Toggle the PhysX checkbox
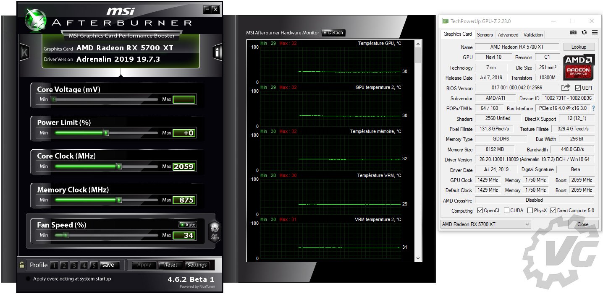 pos(530,211)
